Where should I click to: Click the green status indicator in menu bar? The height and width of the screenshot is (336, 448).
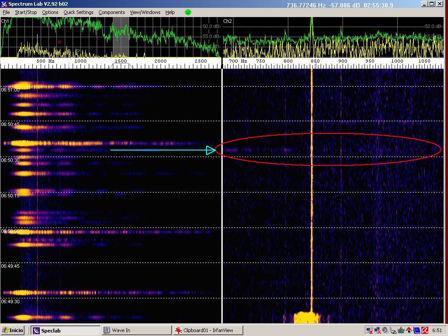[x=188, y=12]
